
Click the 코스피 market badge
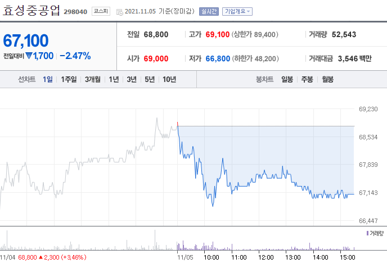click(101, 11)
